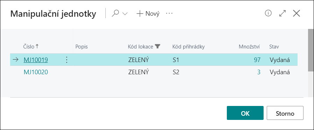
Task: Confirm with the OK button
Action: [x=245, y=113]
